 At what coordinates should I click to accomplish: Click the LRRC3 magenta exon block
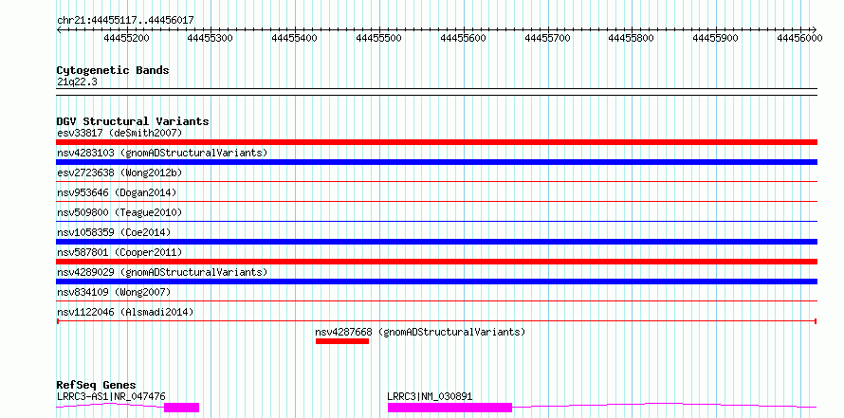(x=450, y=408)
